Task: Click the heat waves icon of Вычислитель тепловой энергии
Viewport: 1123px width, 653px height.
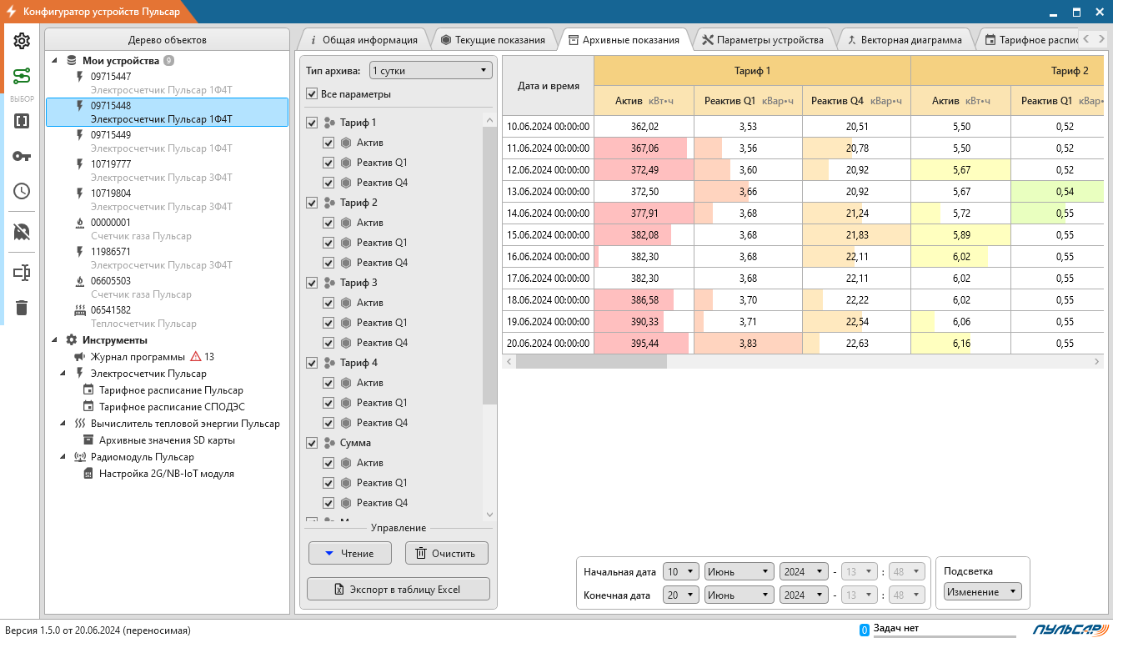Action: [80, 424]
